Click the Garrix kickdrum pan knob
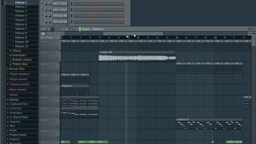This screenshot has width=256, height=144. coord(46,10)
